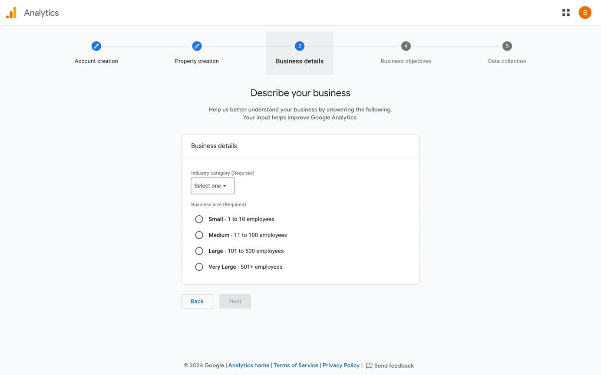Image resolution: width=601 pixels, height=375 pixels.
Task: Open the Analytics home link
Action: (x=248, y=365)
